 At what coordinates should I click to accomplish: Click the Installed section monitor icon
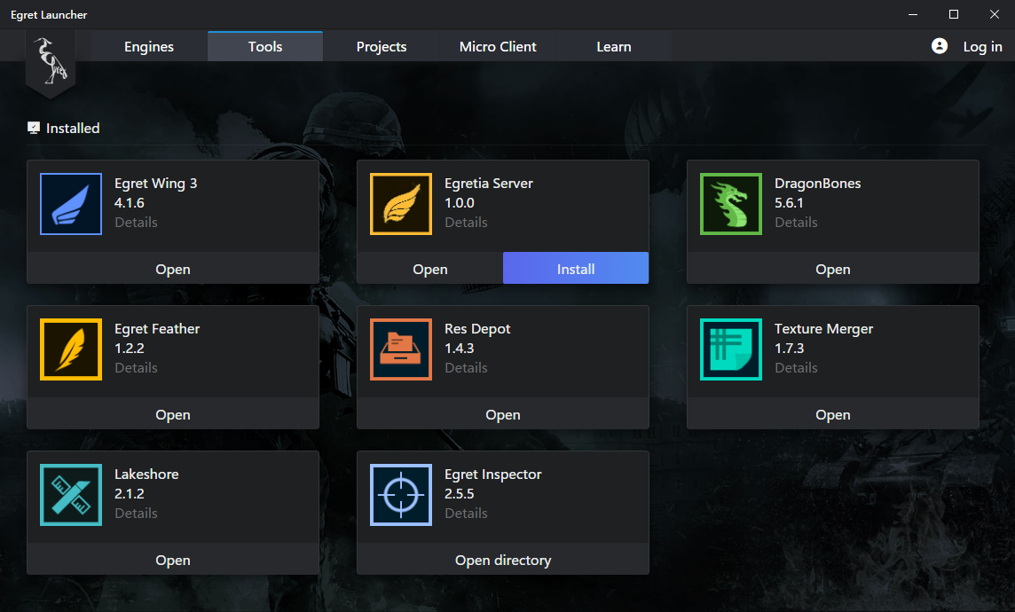point(34,128)
